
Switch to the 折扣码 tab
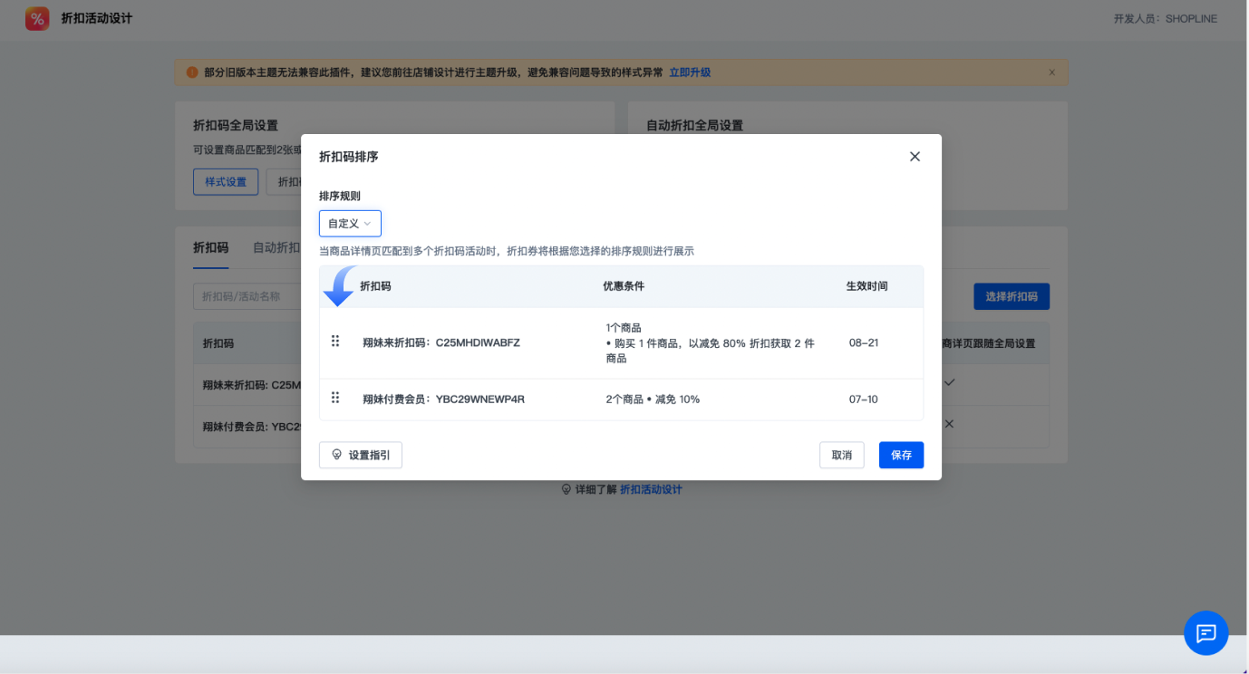click(211, 247)
